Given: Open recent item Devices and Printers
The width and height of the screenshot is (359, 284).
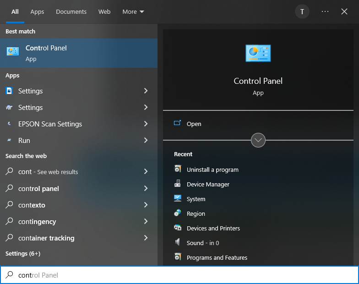Looking at the screenshot, I should click(x=213, y=228).
